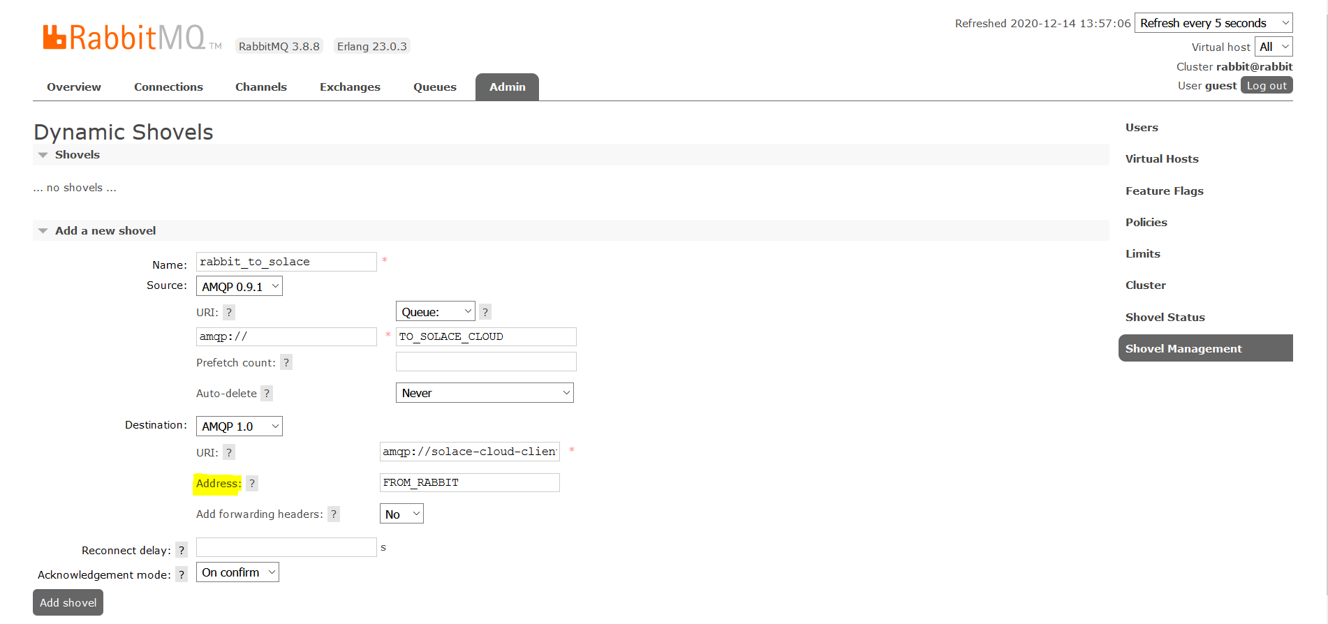Image resolution: width=1328 pixels, height=624 pixels.
Task: Click the Reconnect delay input field
Action: (x=286, y=548)
